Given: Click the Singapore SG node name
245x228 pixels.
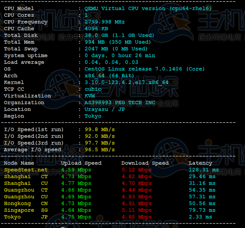Looking at the screenshot, I should tap(26, 210).
